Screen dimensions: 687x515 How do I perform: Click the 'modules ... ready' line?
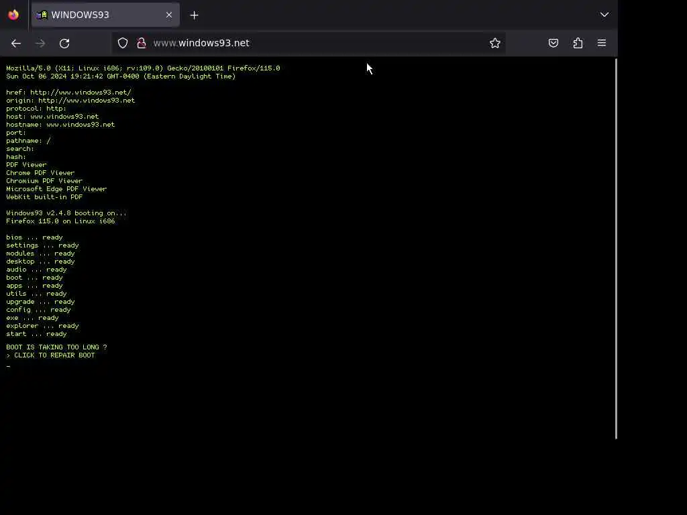click(40, 253)
